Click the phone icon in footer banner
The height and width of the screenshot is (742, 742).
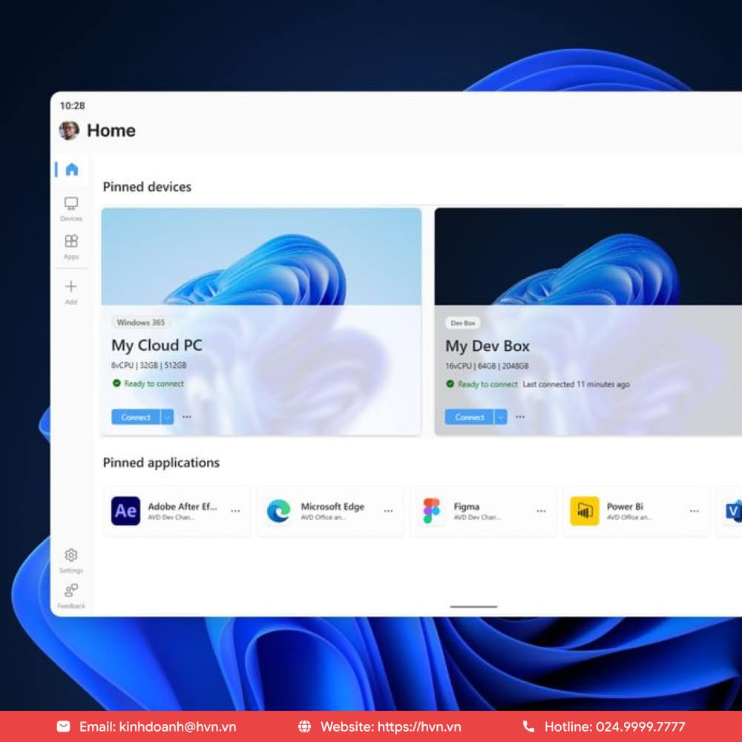tap(528, 726)
